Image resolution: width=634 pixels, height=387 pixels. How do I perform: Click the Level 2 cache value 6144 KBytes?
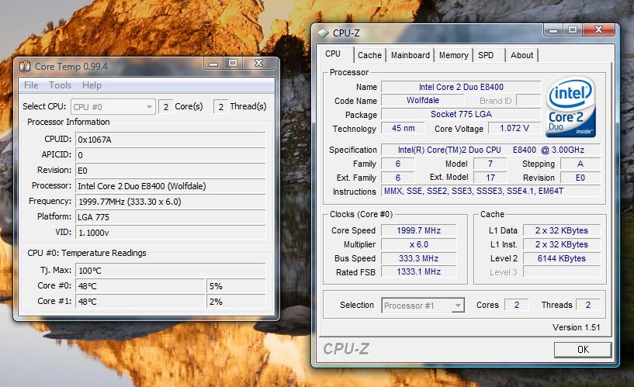562,258
